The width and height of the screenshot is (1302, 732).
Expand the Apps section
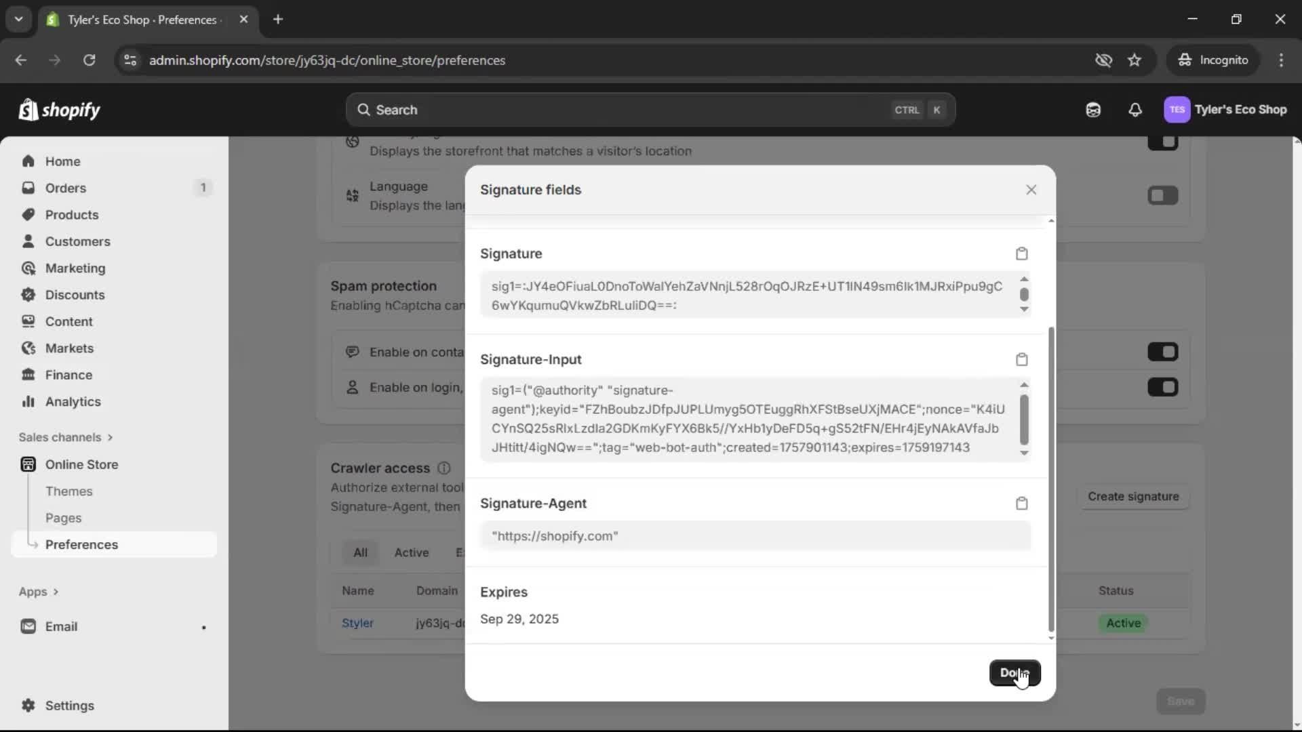pos(39,592)
